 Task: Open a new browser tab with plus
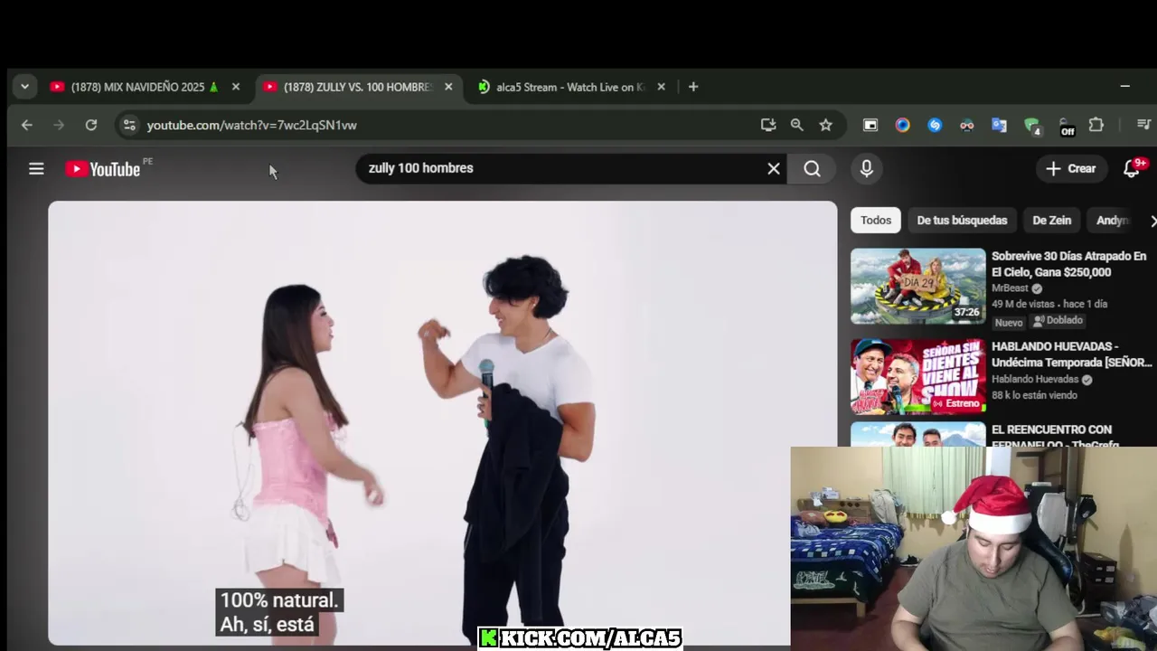point(693,87)
